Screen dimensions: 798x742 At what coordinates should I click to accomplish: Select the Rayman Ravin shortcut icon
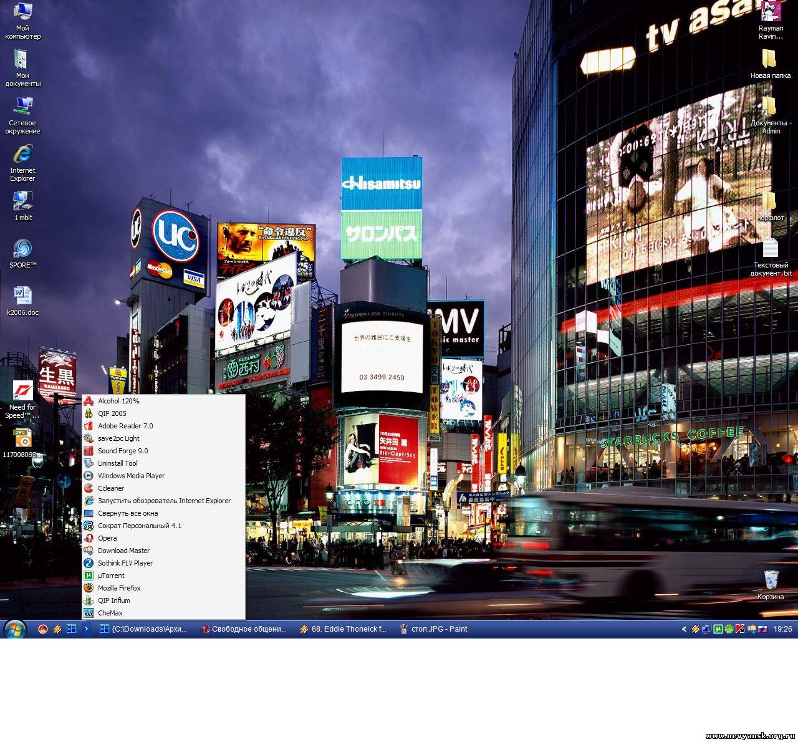[771, 21]
